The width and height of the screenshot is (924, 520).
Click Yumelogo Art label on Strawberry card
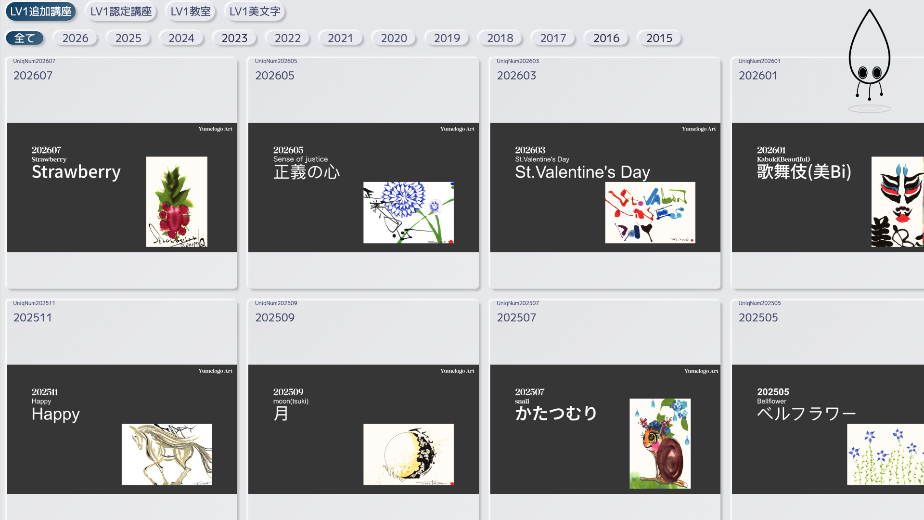tap(215, 129)
